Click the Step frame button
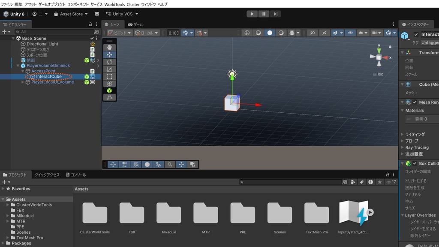 pyautogui.click(x=276, y=14)
